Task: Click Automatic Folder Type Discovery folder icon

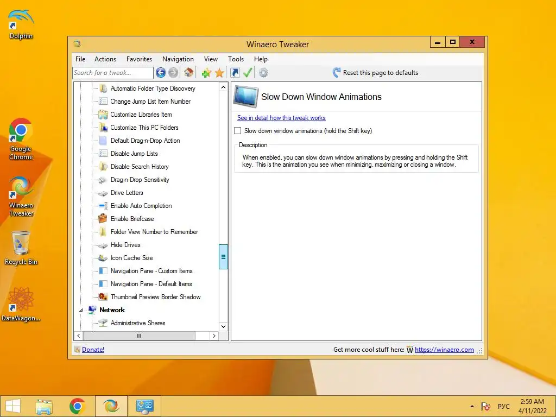Action: click(103, 89)
